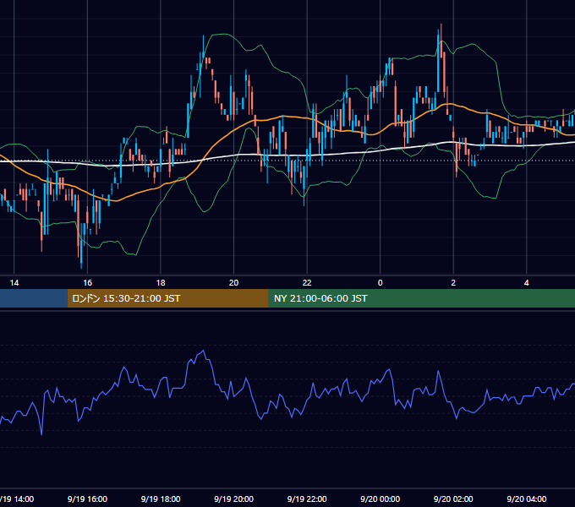The height and width of the screenshot is (507, 575).
Task: Click the 2 hour axis label
Action: (x=453, y=283)
